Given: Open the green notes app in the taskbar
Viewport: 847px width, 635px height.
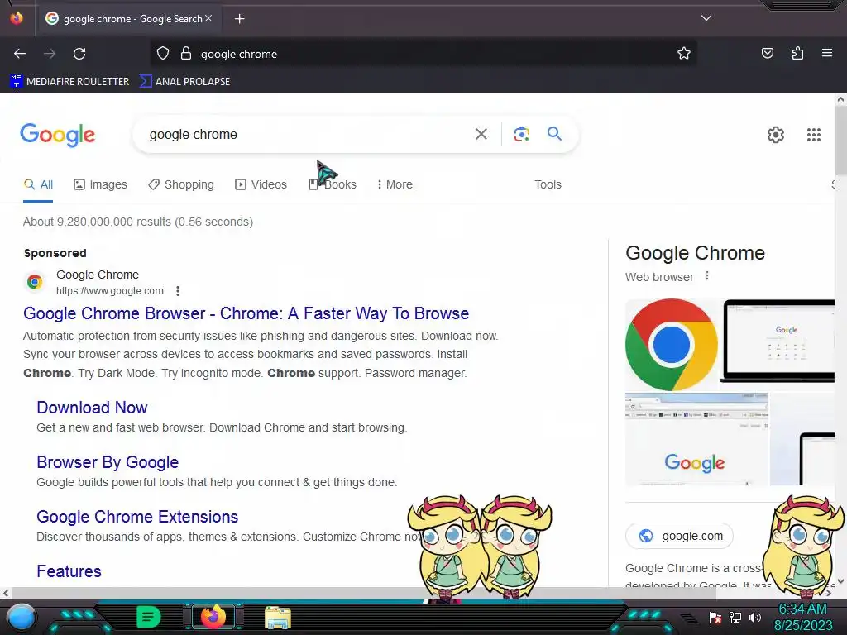Looking at the screenshot, I should pos(149,617).
